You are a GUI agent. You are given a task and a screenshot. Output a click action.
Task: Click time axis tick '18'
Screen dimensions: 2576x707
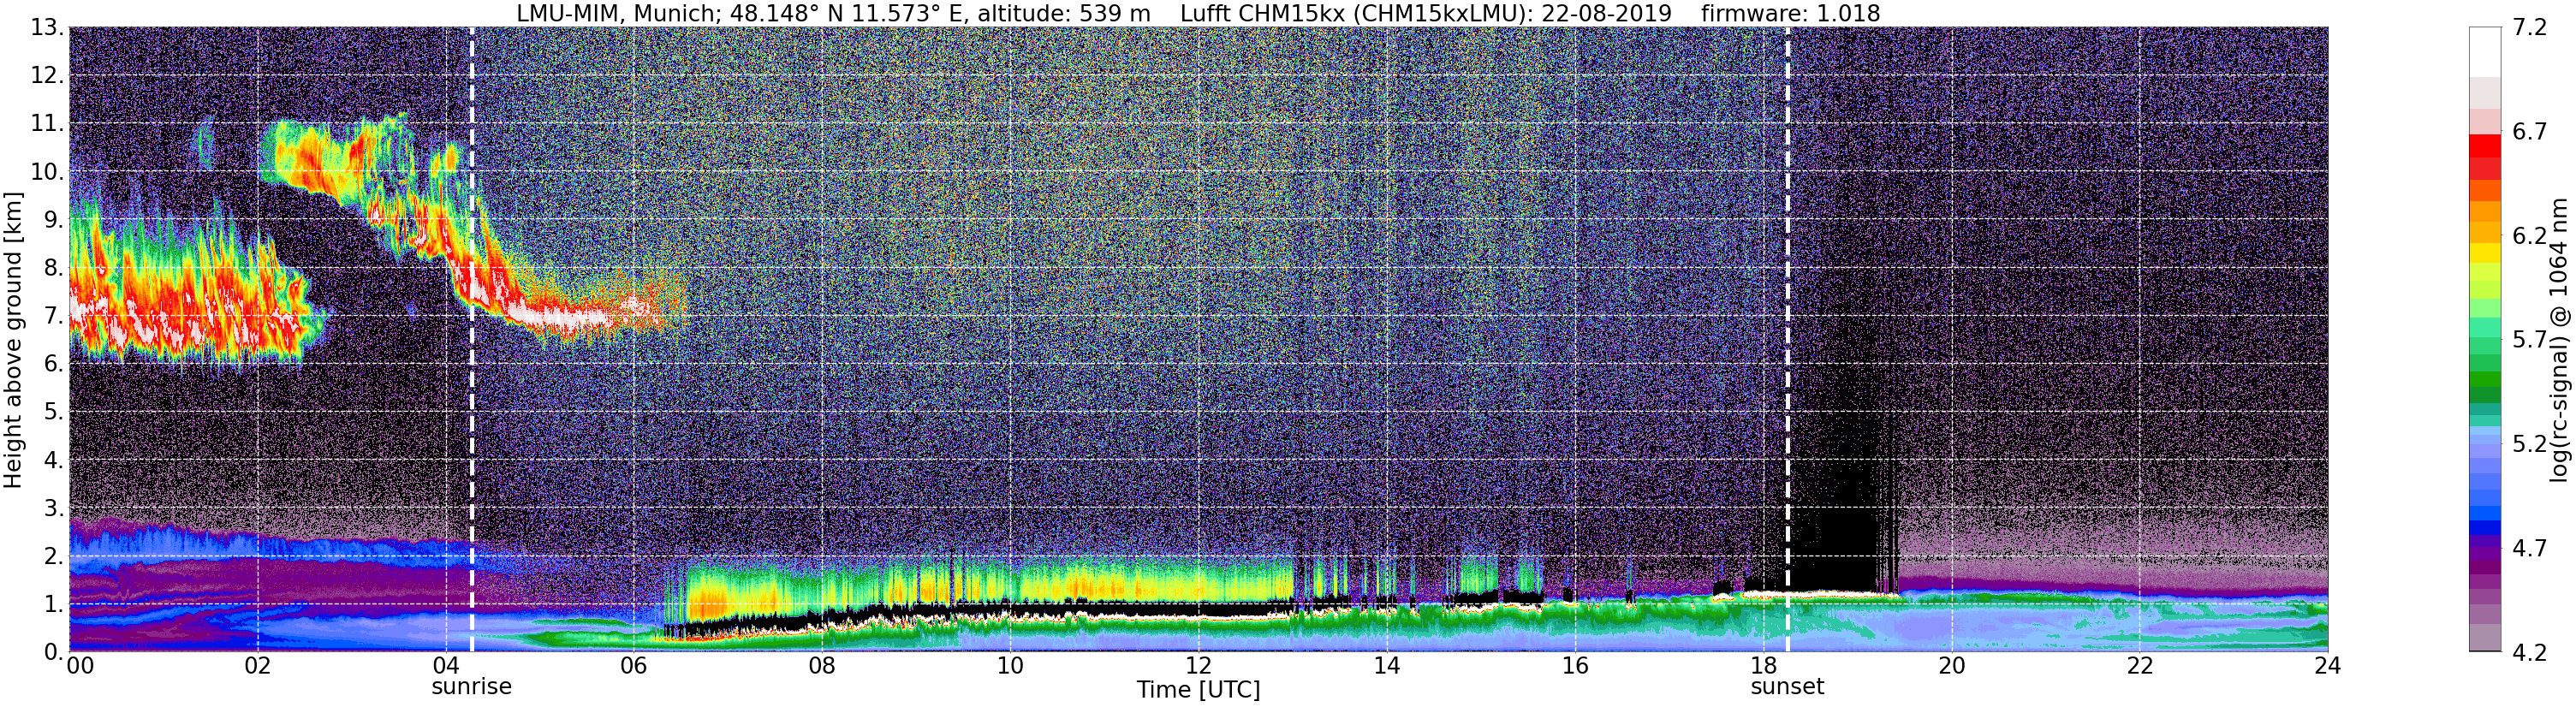tap(1763, 666)
